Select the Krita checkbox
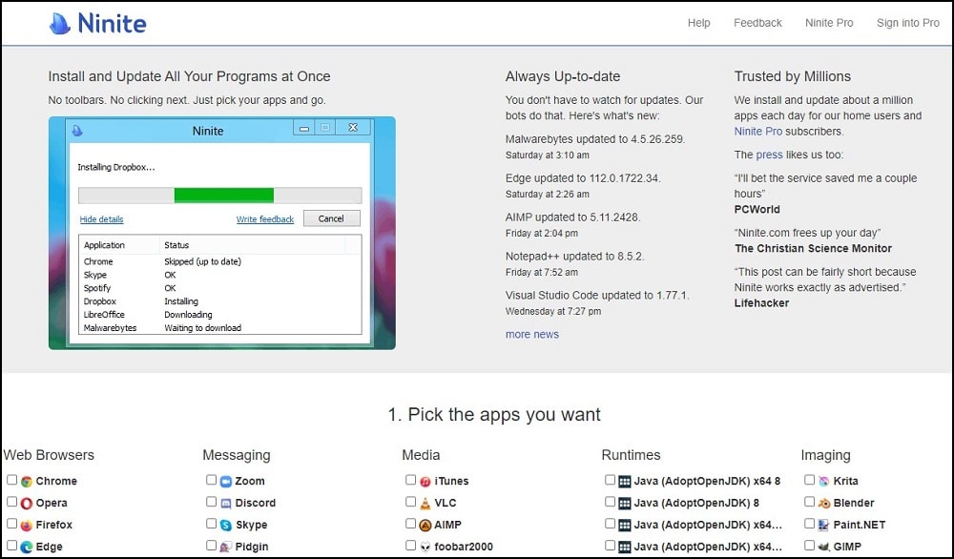Screen dimensions: 954x559 click(809, 480)
